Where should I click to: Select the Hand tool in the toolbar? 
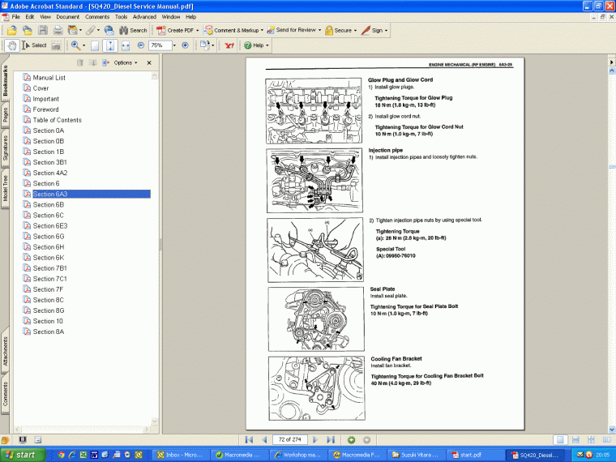[x=11, y=45]
